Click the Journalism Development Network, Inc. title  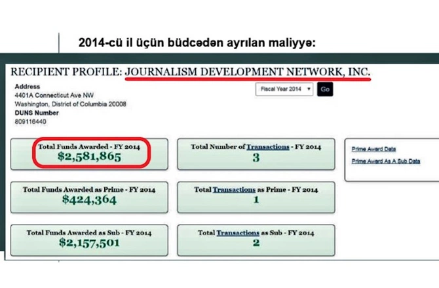click(248, 72)
